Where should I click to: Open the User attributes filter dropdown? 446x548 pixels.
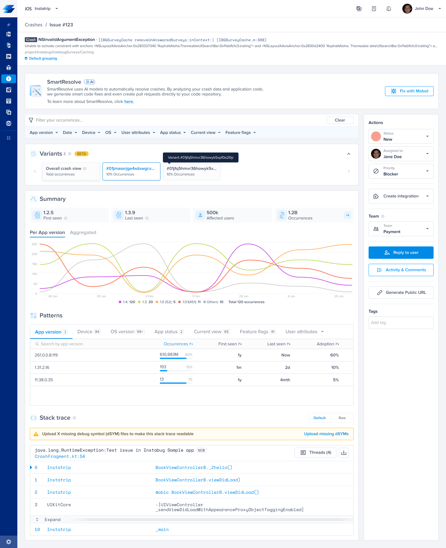138,133
